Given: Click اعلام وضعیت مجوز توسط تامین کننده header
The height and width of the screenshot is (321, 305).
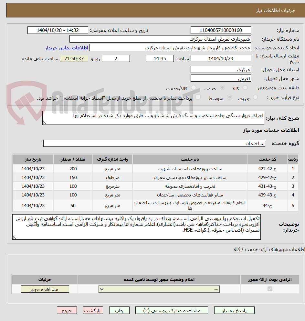Looking at the screenshot, I should point(159,279).
